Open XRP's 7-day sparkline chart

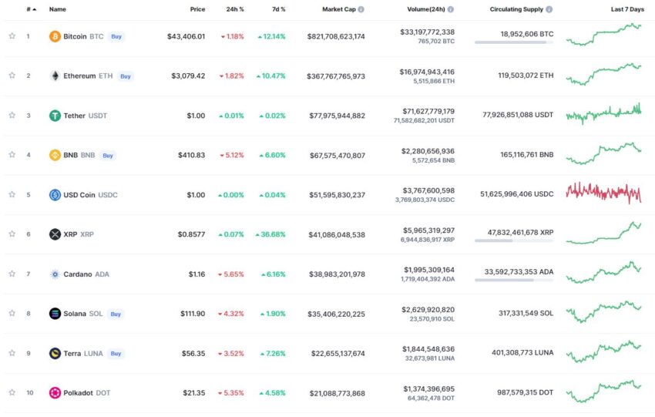[603, 233]
